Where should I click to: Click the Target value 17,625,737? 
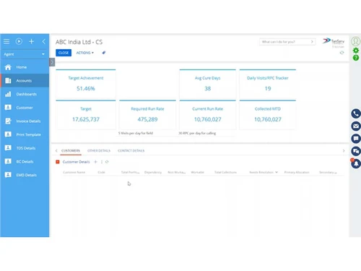86,119
